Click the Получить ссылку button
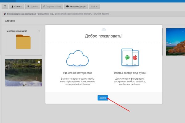 (x=52, y=6)
